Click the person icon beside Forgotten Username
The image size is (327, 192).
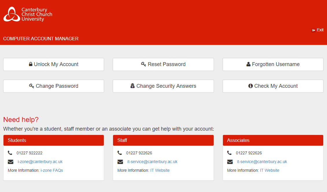[248, 64]
